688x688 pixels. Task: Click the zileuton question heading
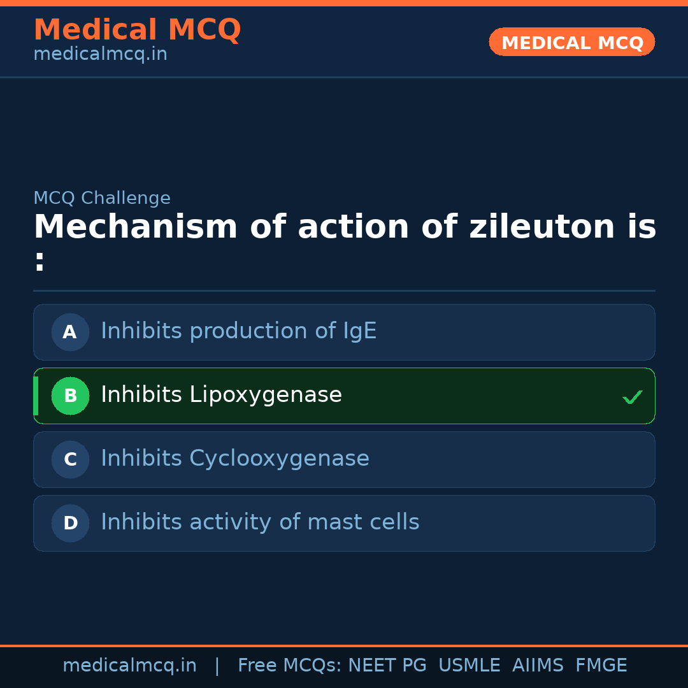point(344,227)
